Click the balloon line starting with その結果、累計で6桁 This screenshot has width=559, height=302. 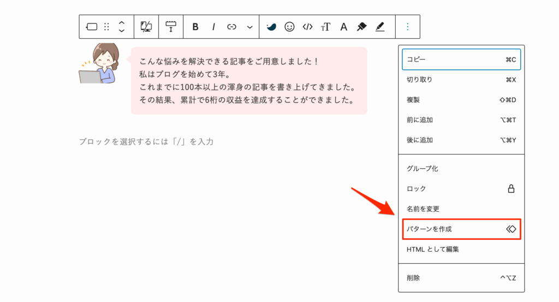(x=247, y=100)
